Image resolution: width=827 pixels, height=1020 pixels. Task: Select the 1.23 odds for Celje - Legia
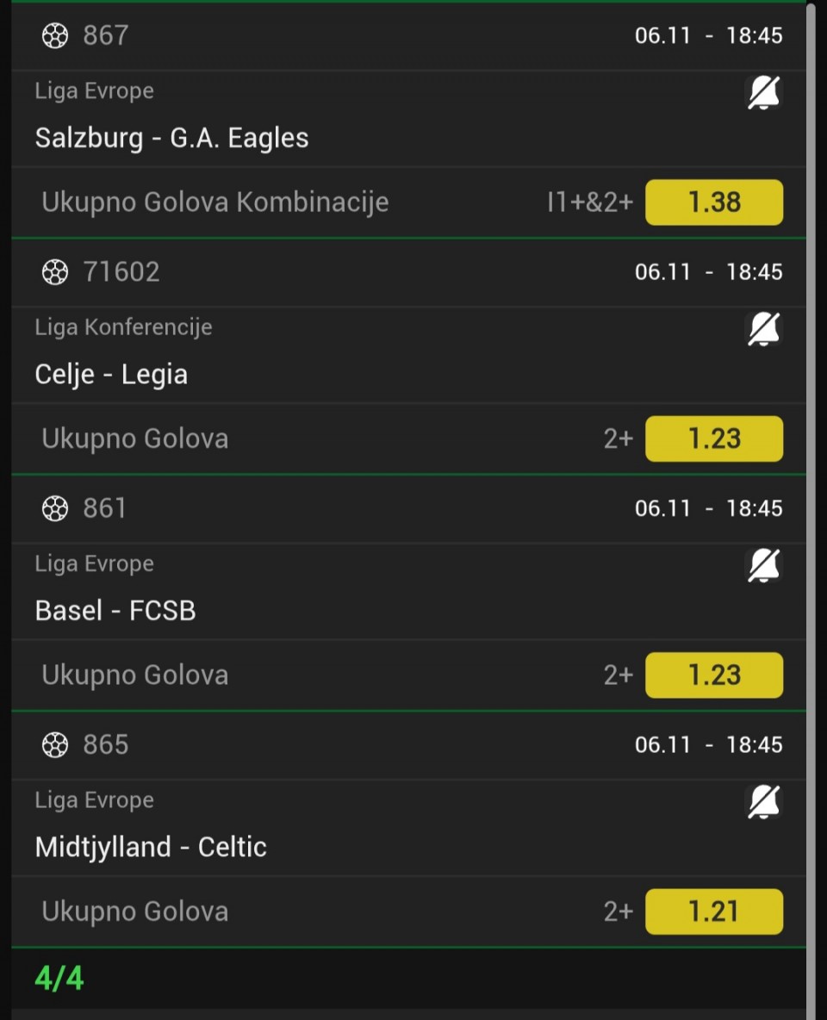coord(714,438)
